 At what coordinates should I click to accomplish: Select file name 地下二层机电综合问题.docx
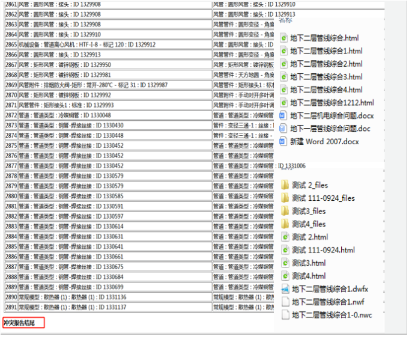pyautogui.click(x=332, y=116)
